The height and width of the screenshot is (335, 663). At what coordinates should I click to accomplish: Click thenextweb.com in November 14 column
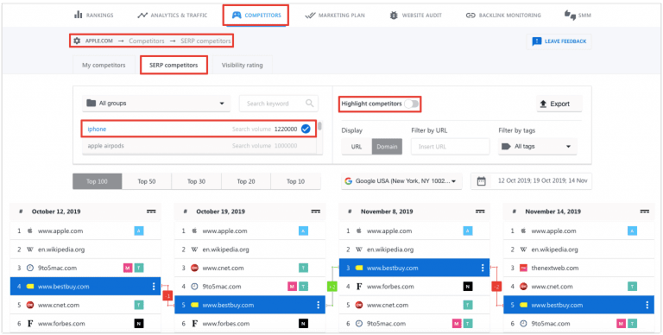pyautogui.click(x=555, y=269)
